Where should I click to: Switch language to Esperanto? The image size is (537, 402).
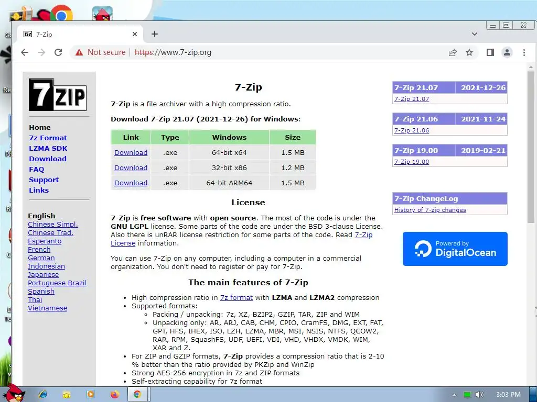45,241
